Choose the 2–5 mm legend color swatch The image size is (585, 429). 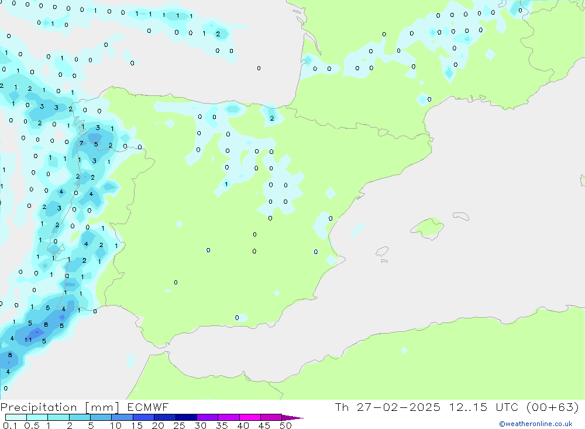tap(80, 417)
